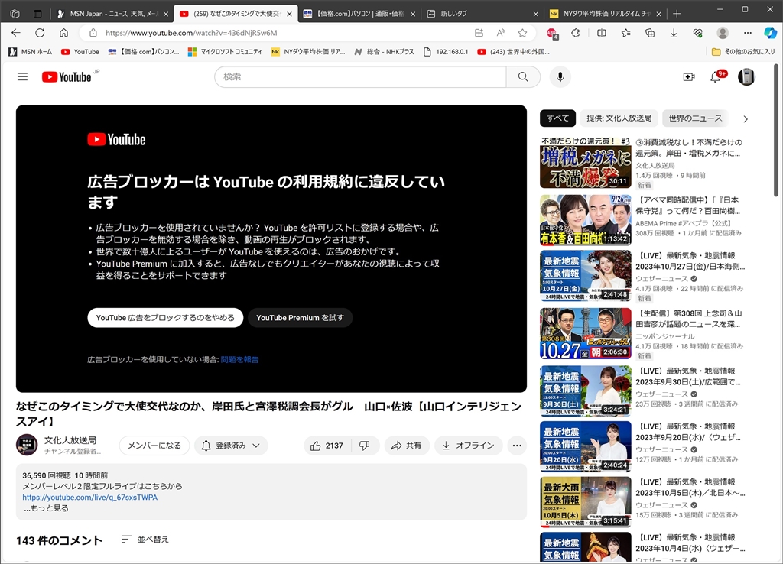Click the search magnifier button
Screen dimensions: 783x564
(523, 77)
